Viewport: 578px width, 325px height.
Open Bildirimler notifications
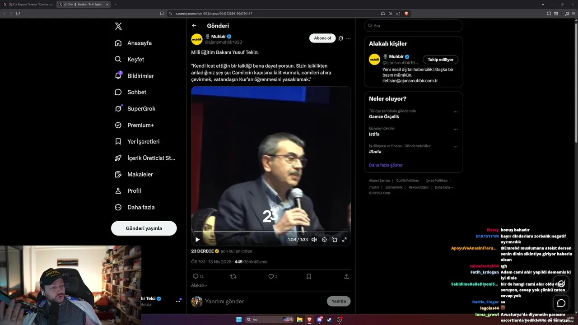134,76
